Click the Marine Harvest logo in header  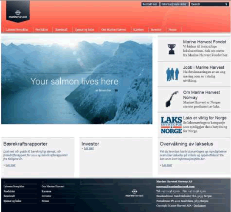coord(18,12)
